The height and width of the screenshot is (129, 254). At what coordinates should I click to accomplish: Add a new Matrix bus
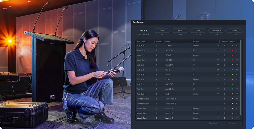(234, 31)
